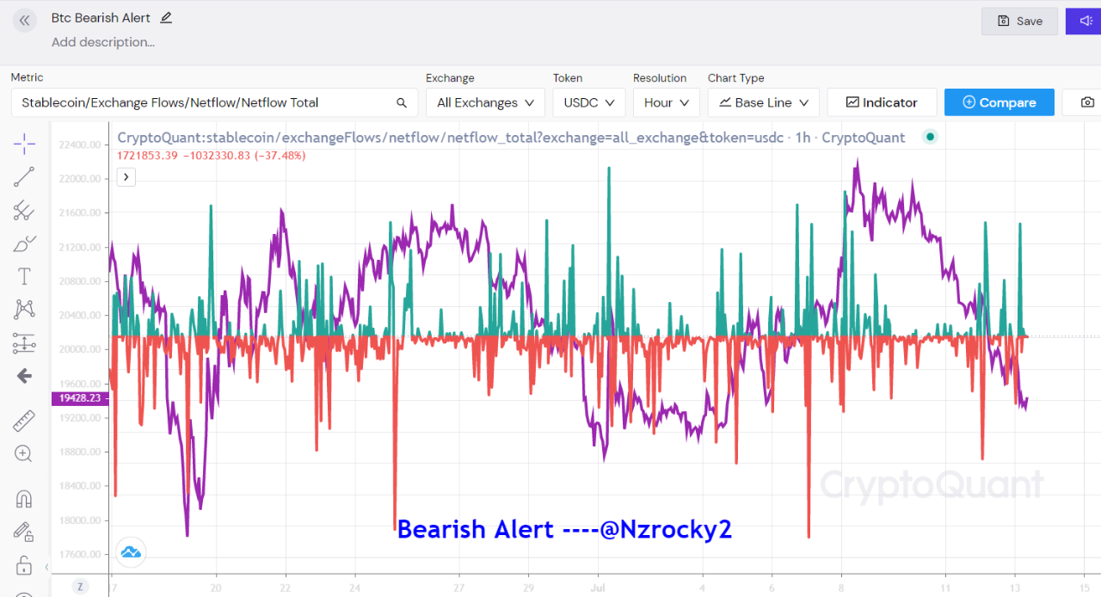Click the purple announce megaphone button
This screenshot has width=1101, height=597.
(1083, 22)
